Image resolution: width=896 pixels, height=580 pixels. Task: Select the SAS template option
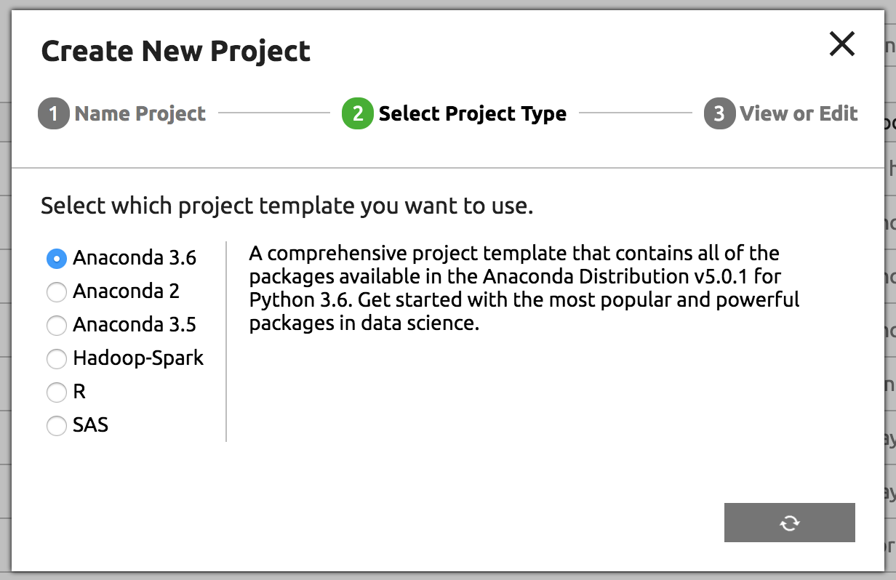(x=57, y=426)
